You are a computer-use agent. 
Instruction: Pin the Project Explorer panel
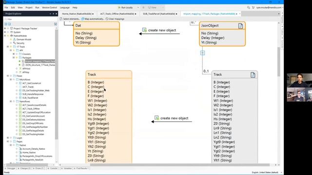pyautogui.click(x=53, y=14)
